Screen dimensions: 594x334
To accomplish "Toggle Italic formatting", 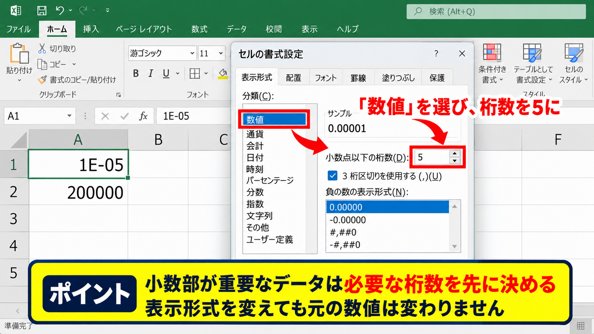I will [x=151, y=73].
